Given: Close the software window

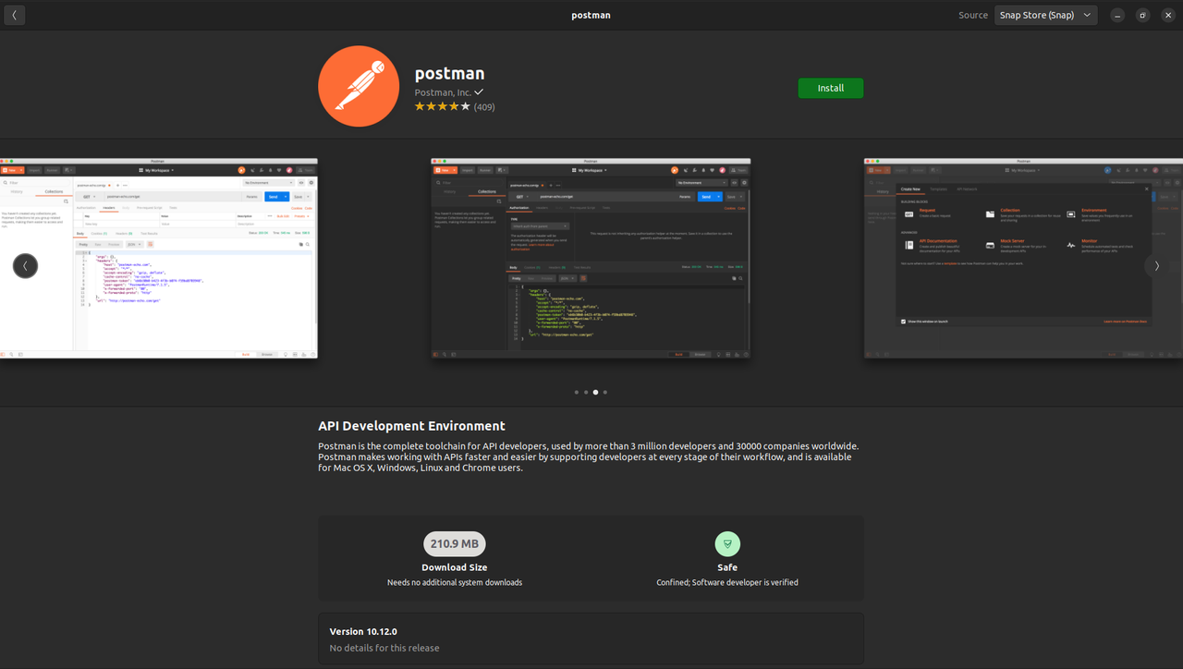Looking at the screenshot, I should click(x=1167, y=15).
